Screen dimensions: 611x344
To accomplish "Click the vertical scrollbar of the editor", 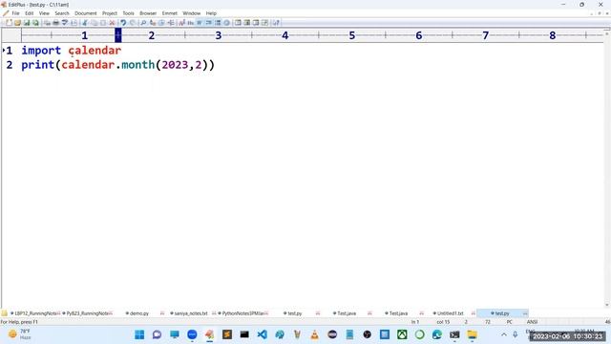I will pyautogui.click(x=607, y=168).
